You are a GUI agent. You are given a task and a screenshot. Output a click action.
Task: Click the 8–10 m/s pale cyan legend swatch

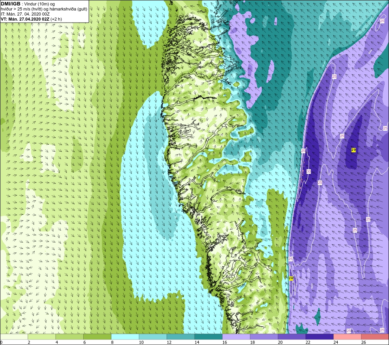tap(125, 336)
